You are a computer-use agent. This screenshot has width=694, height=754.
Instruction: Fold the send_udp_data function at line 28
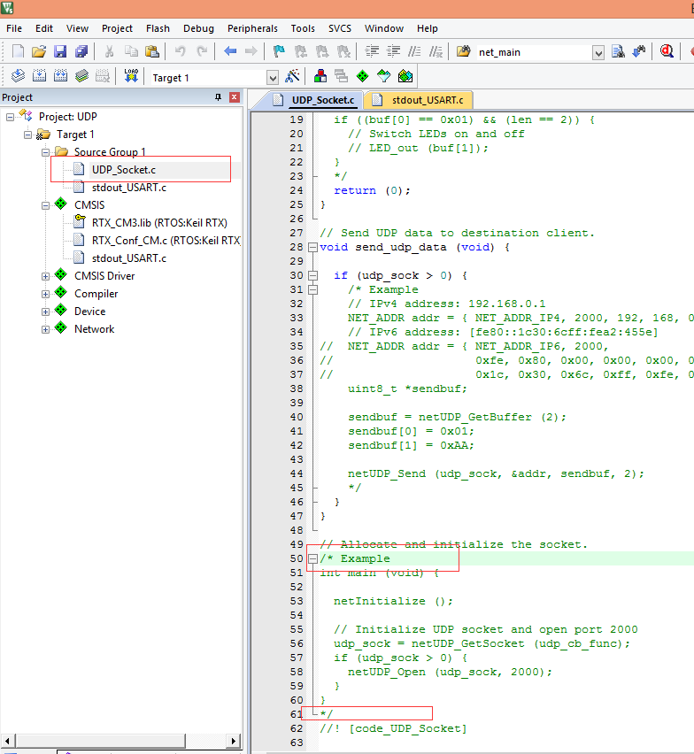click(x=312, y=247)
